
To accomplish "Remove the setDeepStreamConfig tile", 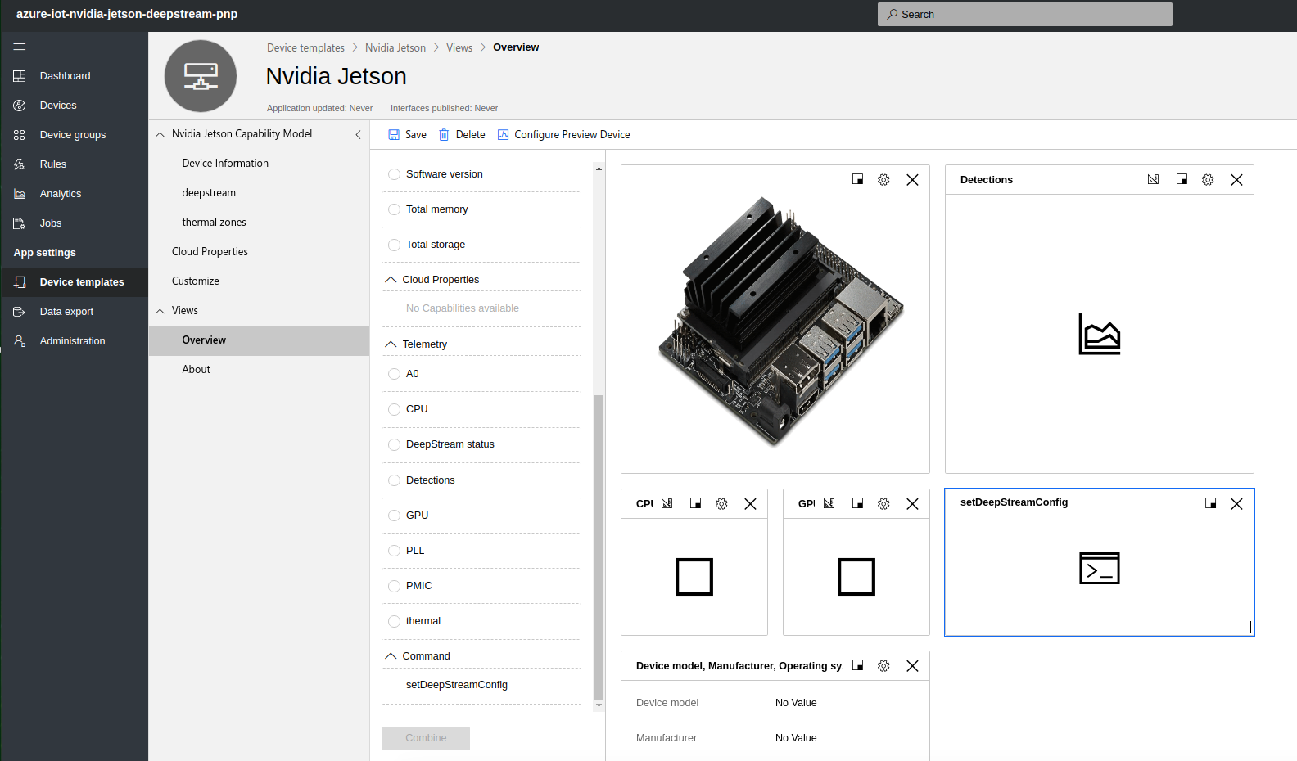I will point(1236,504).
